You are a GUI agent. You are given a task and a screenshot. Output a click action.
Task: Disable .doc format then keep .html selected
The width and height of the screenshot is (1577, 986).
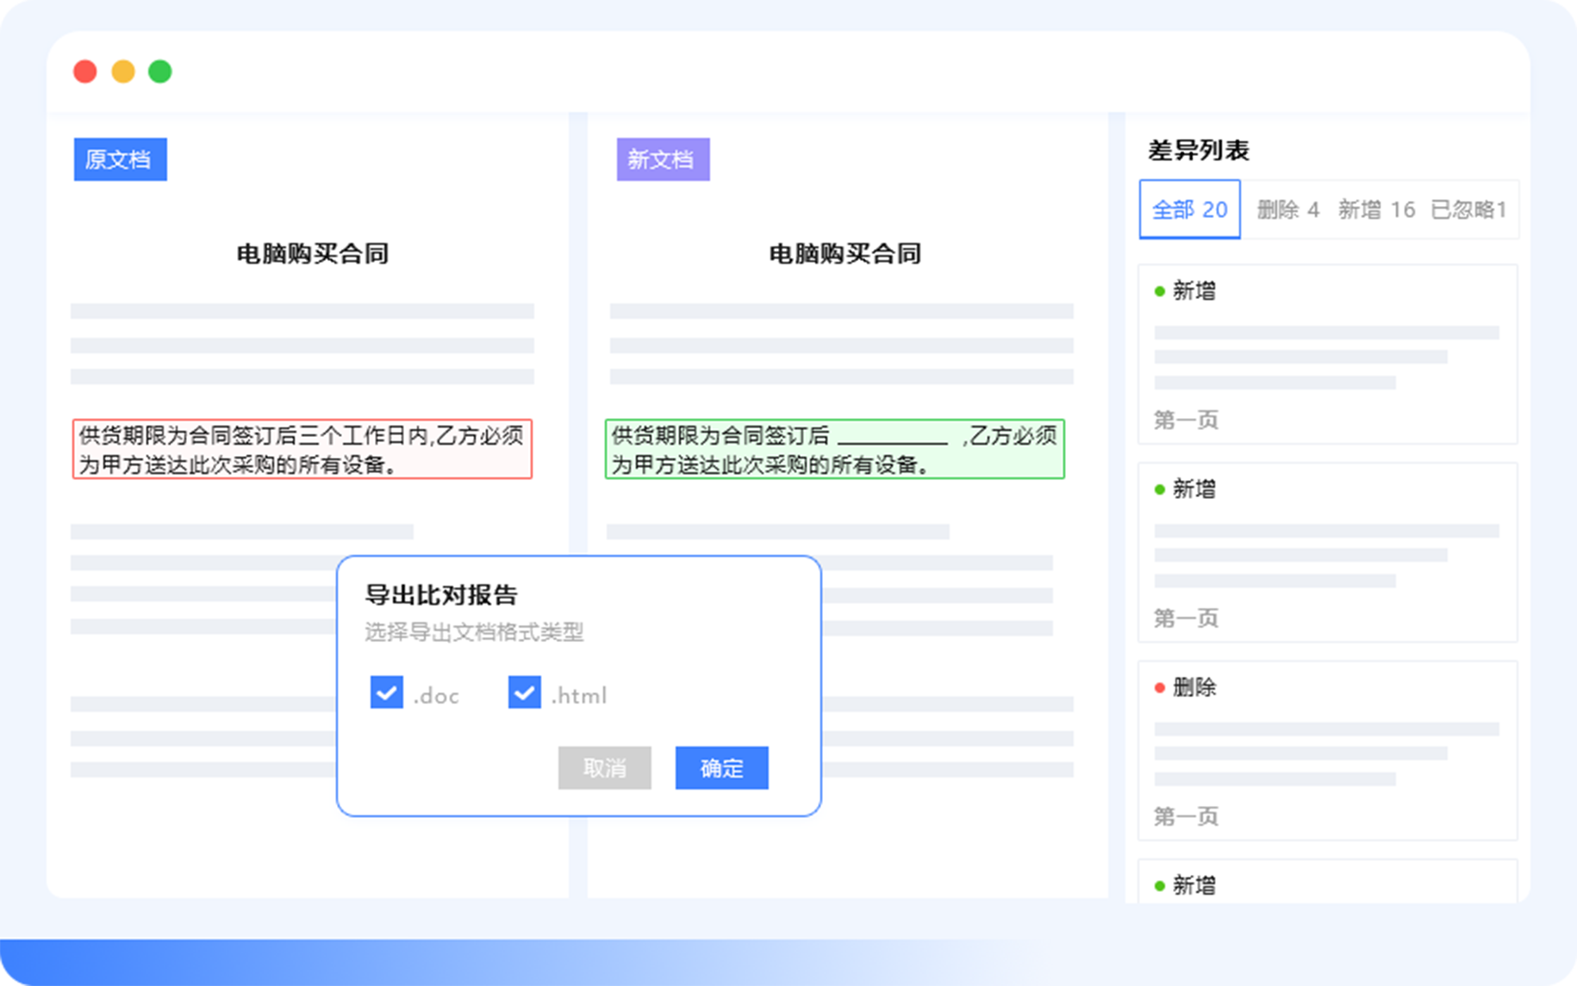click(x=387, y=692)
